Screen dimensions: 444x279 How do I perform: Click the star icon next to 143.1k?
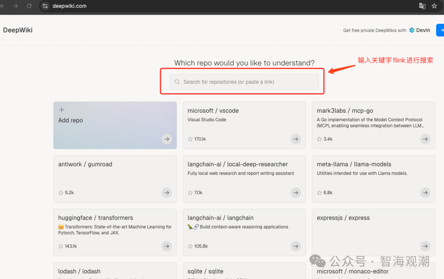(x=60, y=246)
